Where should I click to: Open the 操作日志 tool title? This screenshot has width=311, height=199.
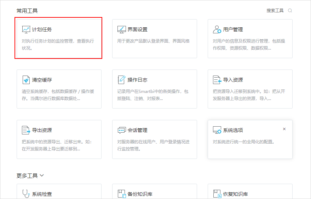137,80
